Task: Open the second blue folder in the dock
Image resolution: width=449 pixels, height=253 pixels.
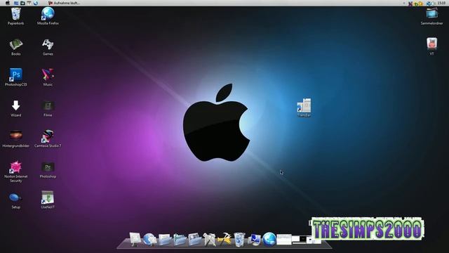Action: click(x=180, y=240)
